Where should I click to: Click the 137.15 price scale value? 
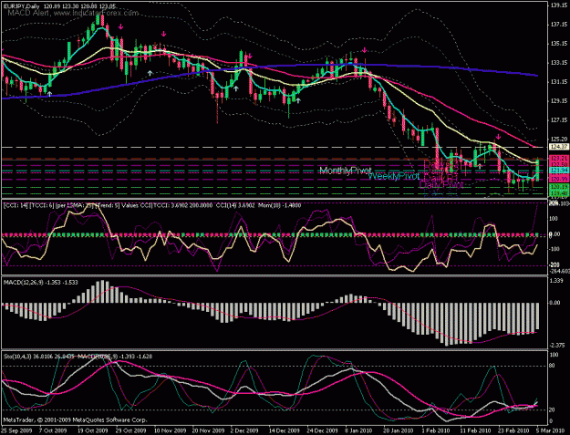tap(559, 25)
